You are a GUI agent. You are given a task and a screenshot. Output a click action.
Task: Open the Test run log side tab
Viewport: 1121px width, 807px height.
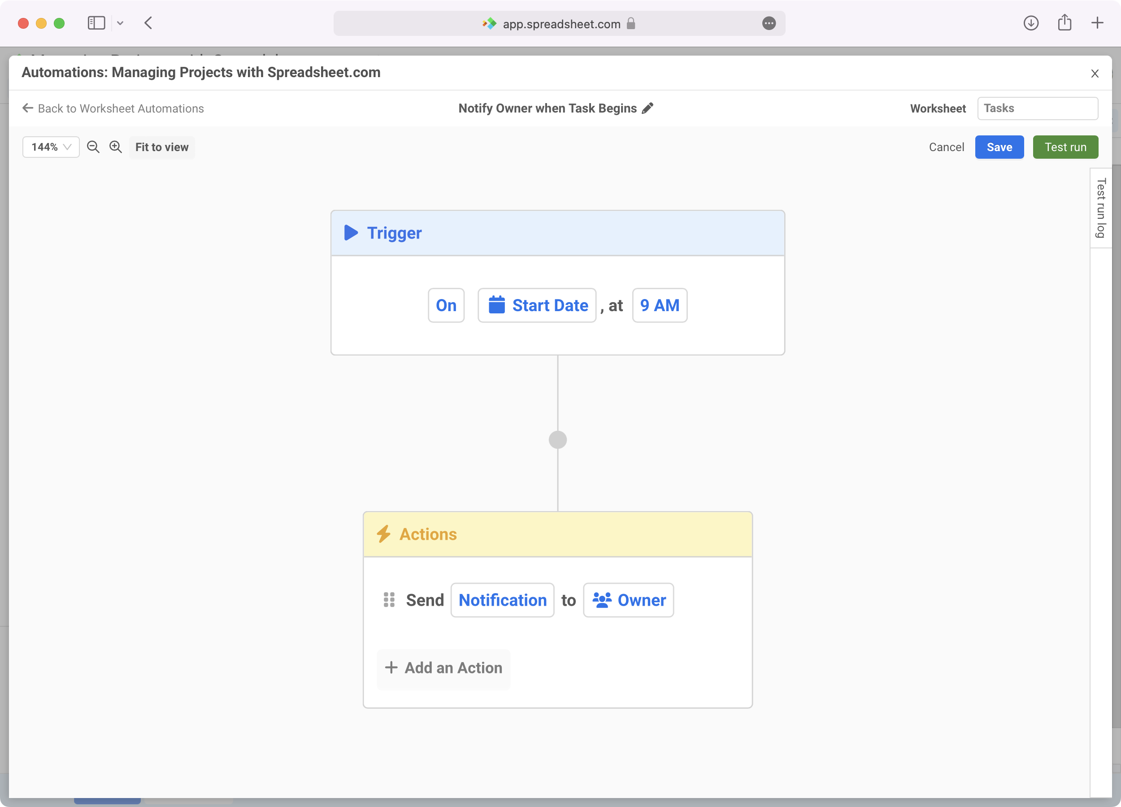click(x=1101, y=208)
